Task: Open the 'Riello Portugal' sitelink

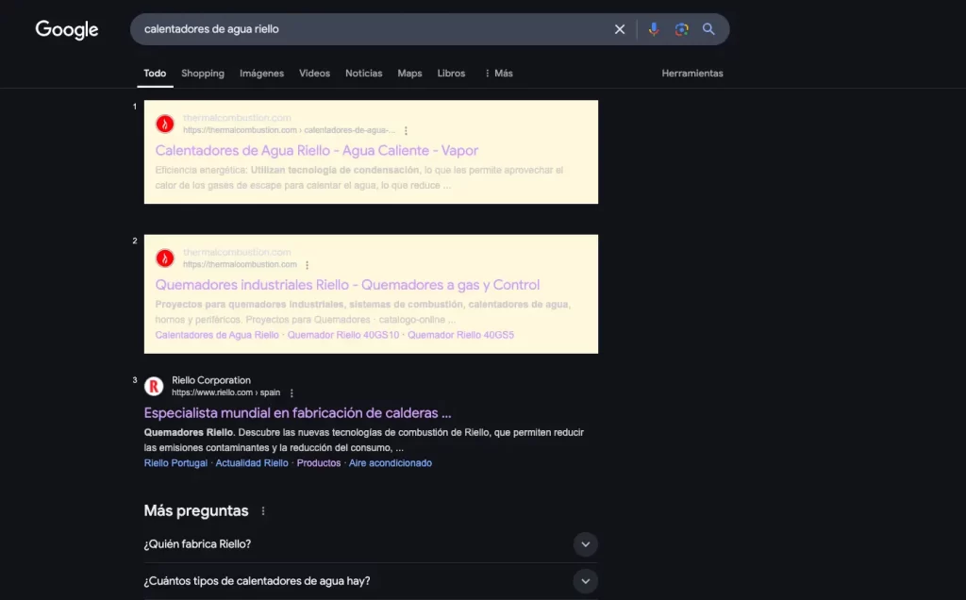Action: click(x=175, y=463)
